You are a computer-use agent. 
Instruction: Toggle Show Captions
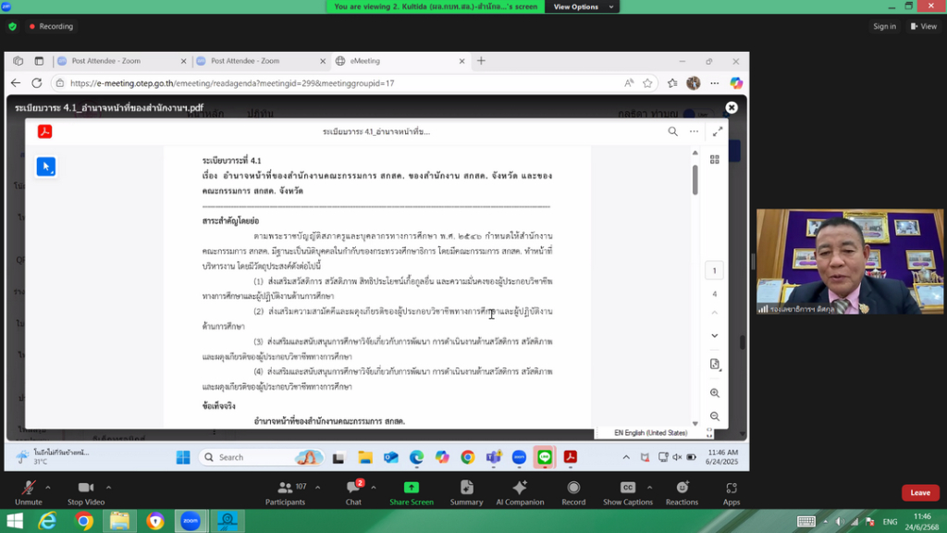click(x=628, y=492)
